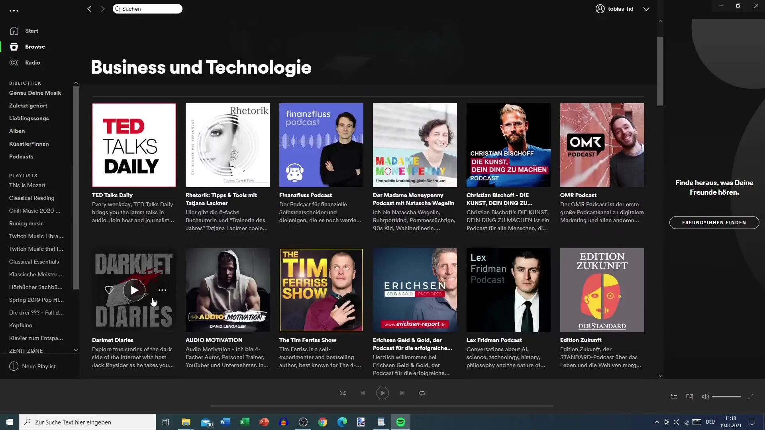Skip to the next track
The image size is (765, 430).
(402, 393)
